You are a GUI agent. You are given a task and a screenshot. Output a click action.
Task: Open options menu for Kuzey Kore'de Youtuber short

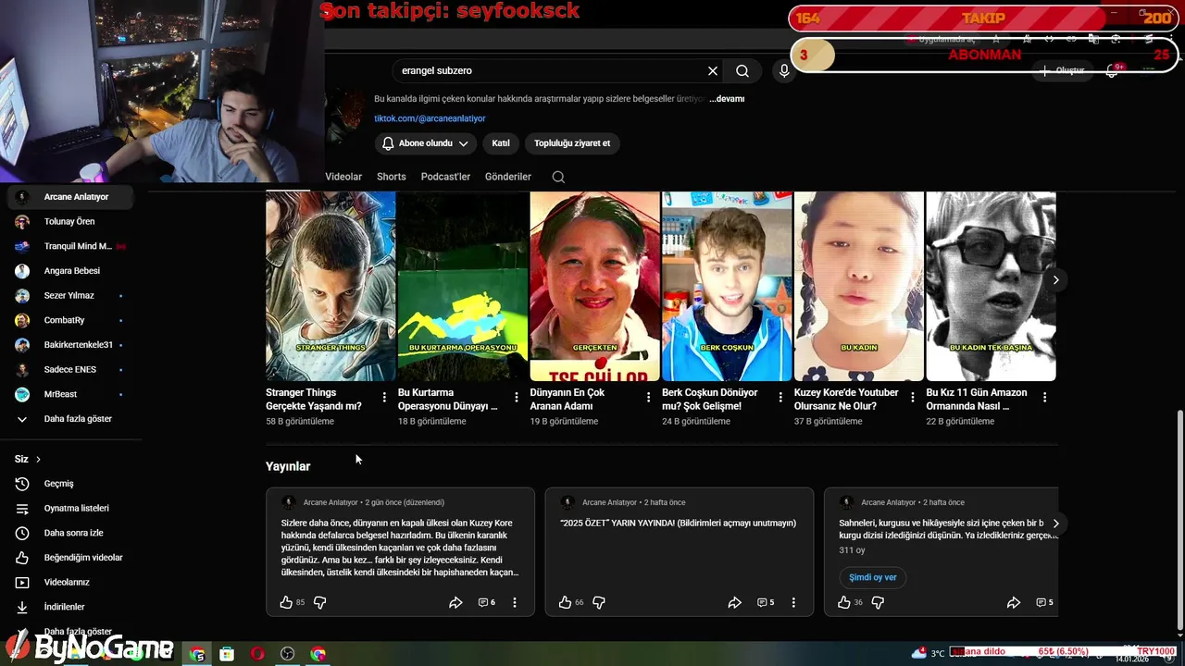(x=913, y=397)
